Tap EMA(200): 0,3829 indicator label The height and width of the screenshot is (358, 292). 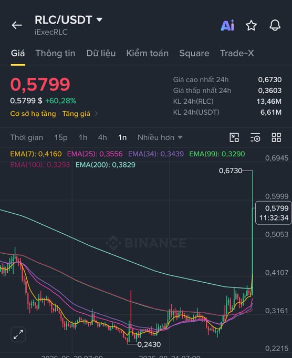click(x=106, y=165)
